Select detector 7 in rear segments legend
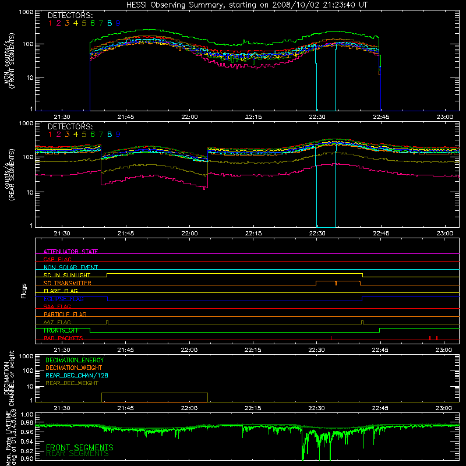The height and width of the screenshot is (466, 466). [101, 135]
